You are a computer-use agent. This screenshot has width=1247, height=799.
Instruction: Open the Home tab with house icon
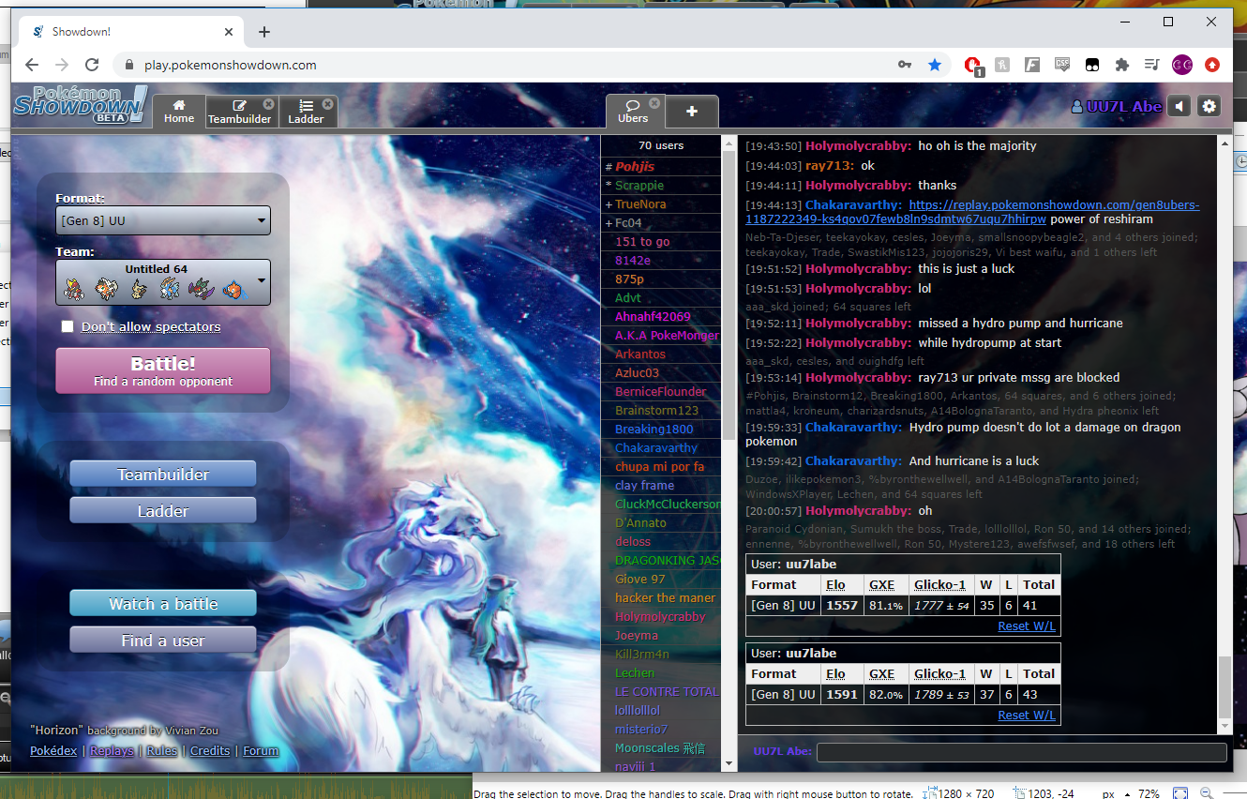point(178,112)
